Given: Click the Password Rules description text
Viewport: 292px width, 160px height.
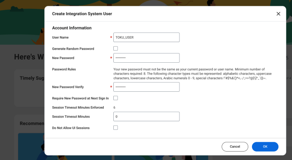Looking at the screenshot, I should tap(193, 74).
